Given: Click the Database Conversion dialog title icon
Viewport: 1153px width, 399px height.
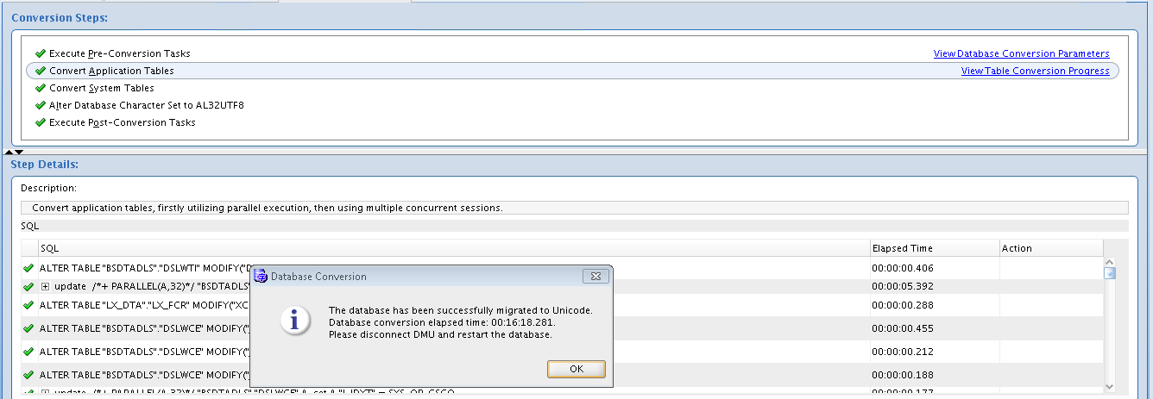Looking at the screenshot, I should [x=260, y=277].
